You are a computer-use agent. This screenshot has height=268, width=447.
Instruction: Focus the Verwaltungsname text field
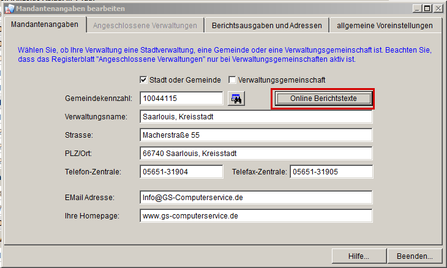pyautogui.click(x=256, y=117)
